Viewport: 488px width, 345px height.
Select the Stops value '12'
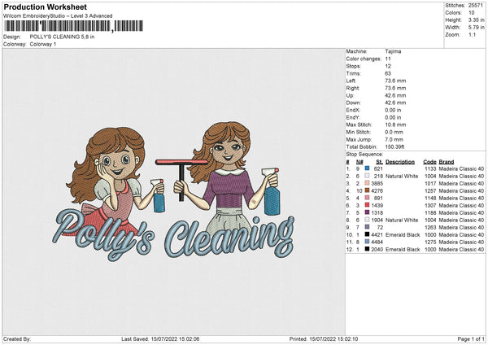(388, 66)
